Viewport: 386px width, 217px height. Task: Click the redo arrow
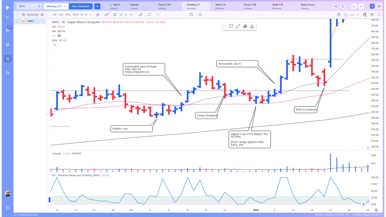click(165, 15)
